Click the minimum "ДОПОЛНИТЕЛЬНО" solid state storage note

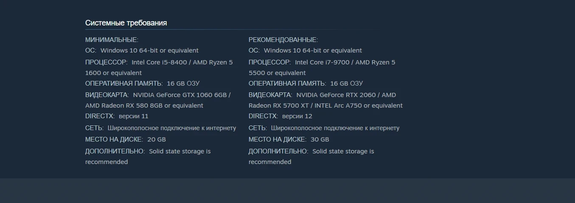pos(180,151)
